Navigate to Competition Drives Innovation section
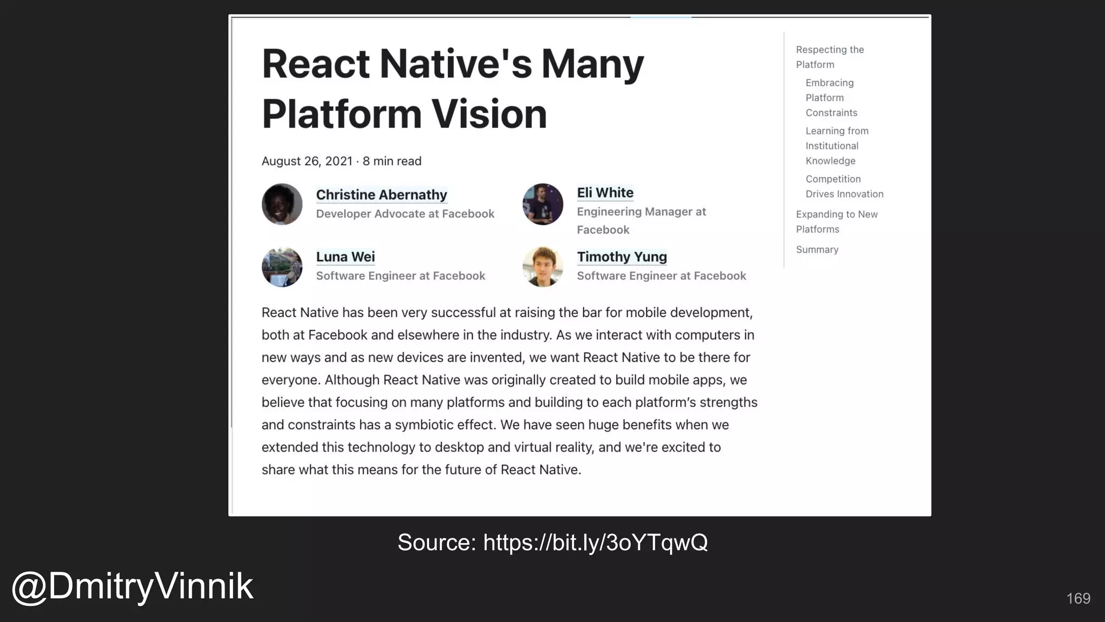1105x622 pixels. 844,187
